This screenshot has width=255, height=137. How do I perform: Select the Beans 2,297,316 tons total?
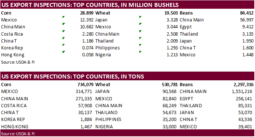click(243, 85)
